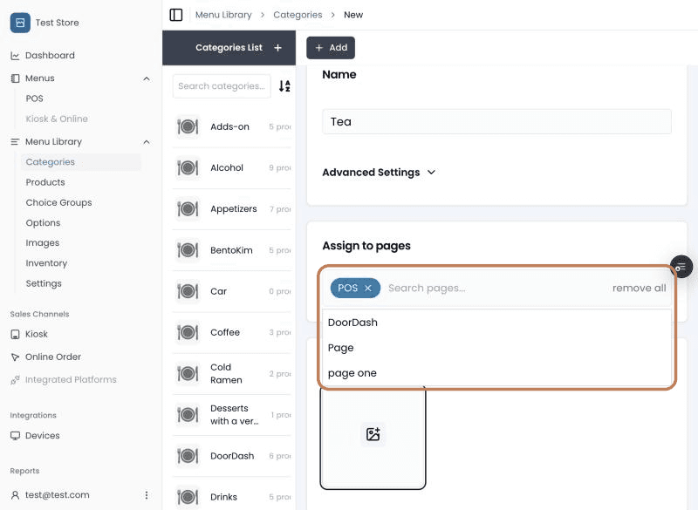
Task: Click the Car category plate icon
Action: click(188, 291)
